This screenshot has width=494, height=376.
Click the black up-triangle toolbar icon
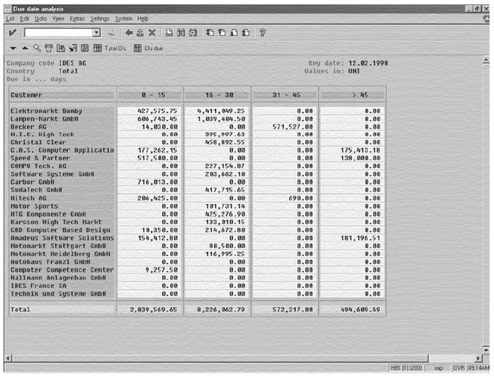(25, 48)
